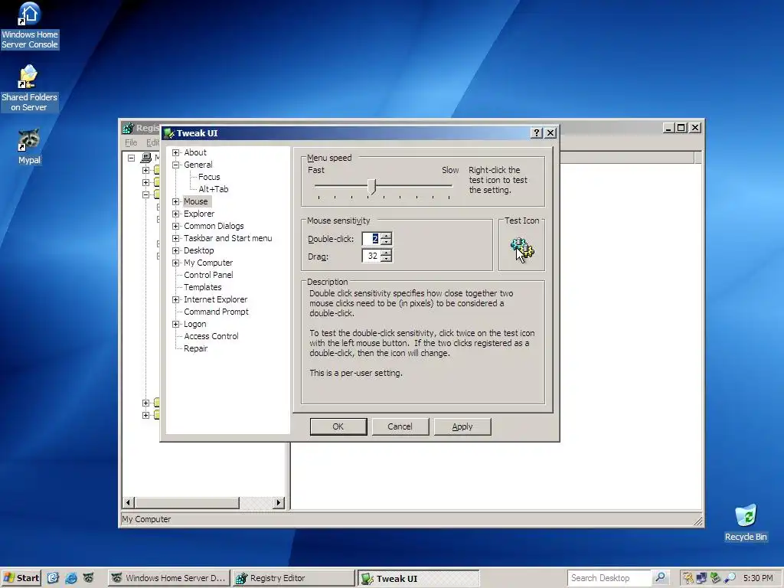
Task: Collapse My Computer root in Registry Editor
Action: [x=131, y=158]
